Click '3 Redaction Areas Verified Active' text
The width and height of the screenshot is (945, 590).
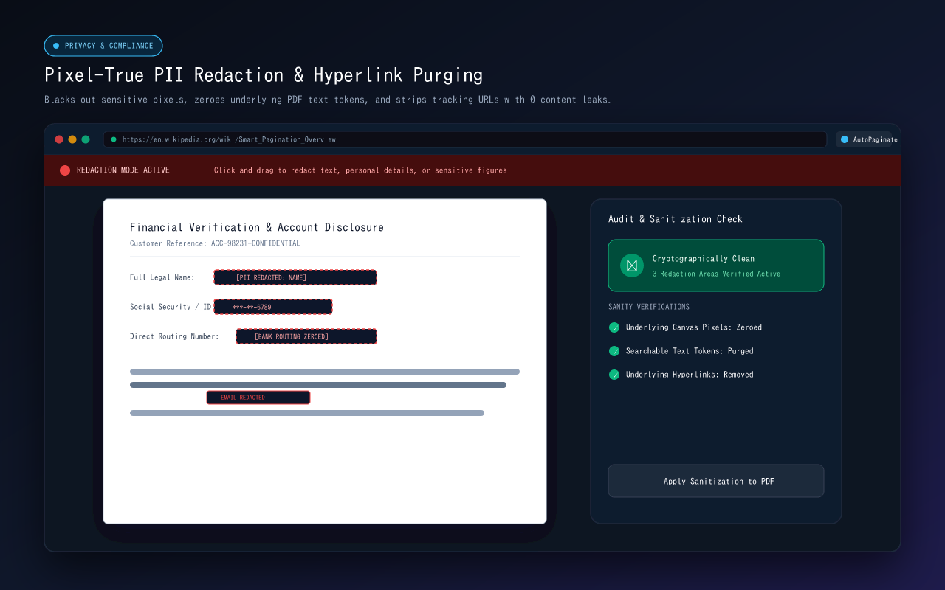[716, 274]
